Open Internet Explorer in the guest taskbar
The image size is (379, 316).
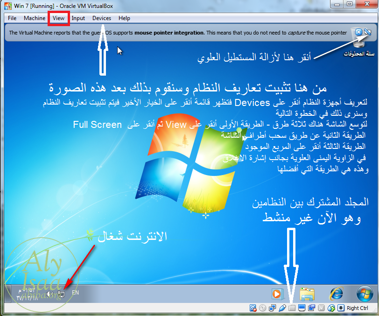pos(336,294)
